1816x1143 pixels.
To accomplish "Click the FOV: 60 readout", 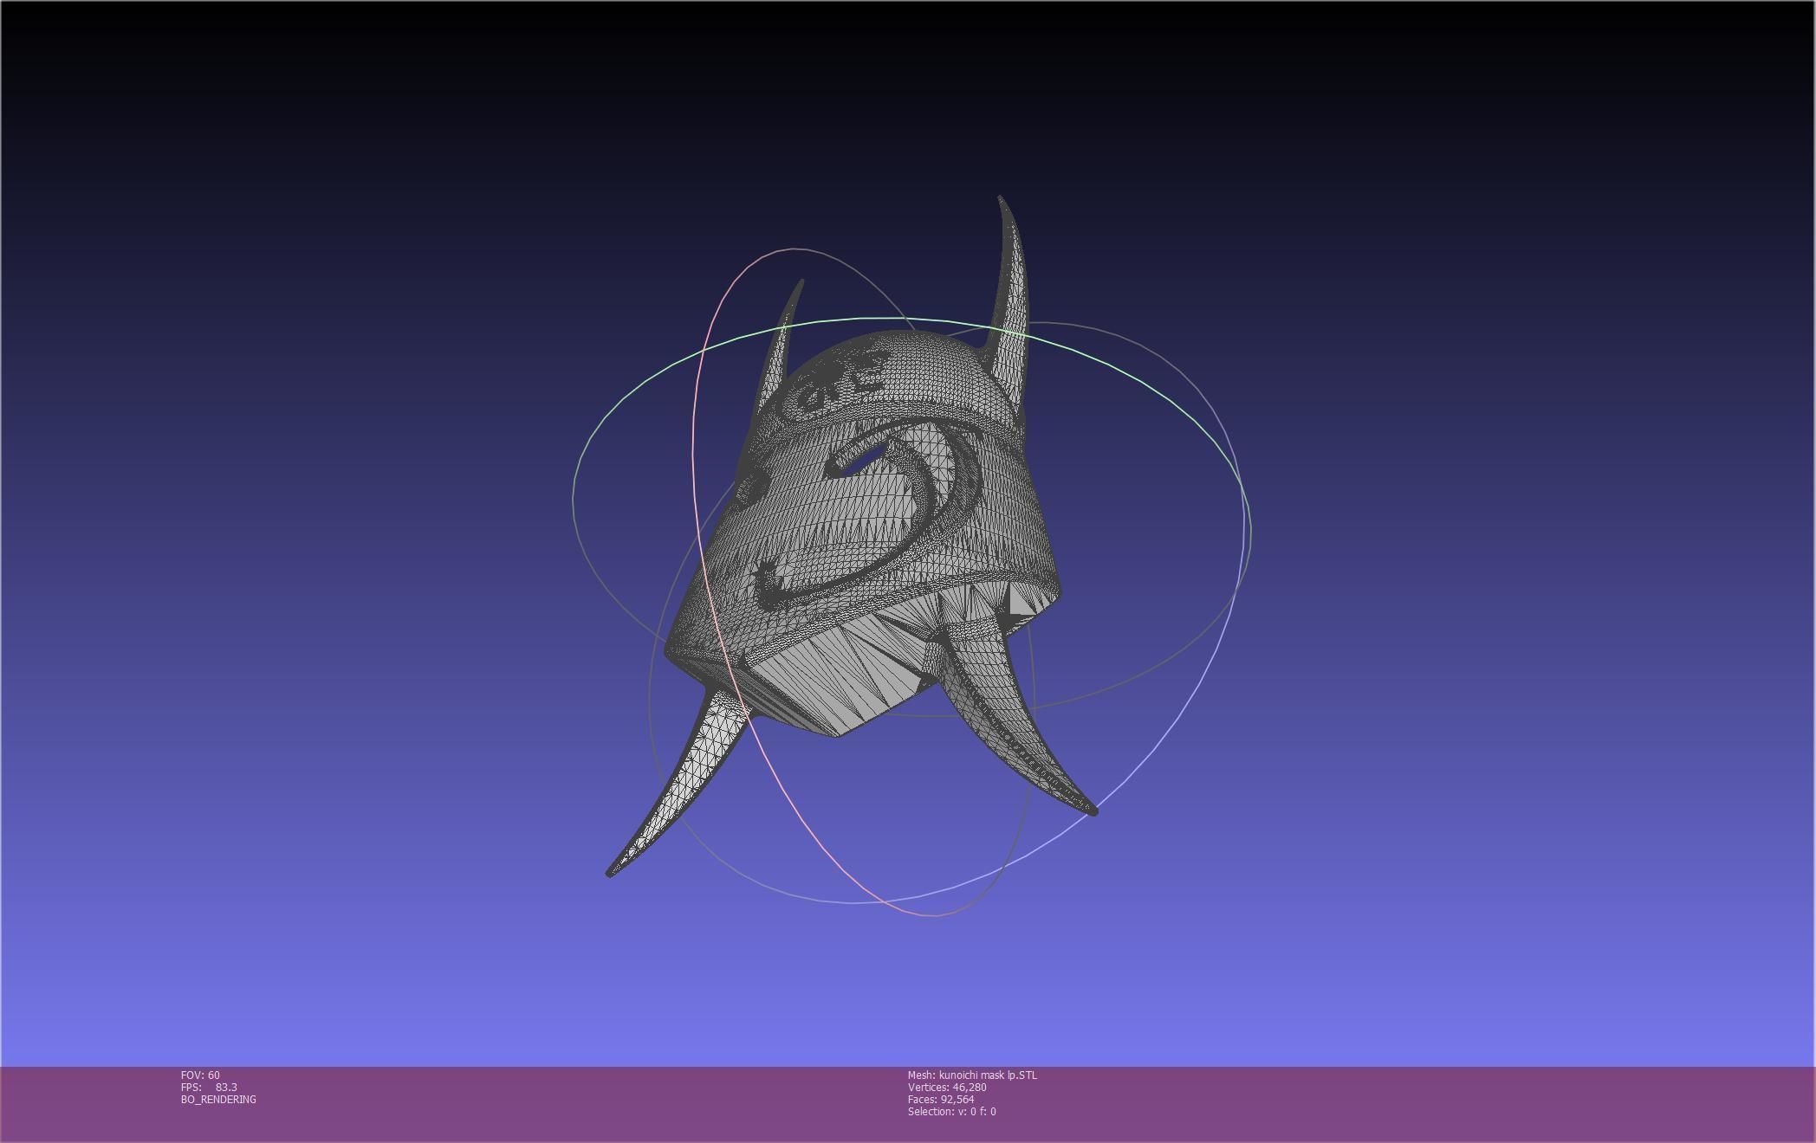I will [x=200, y=1075].
